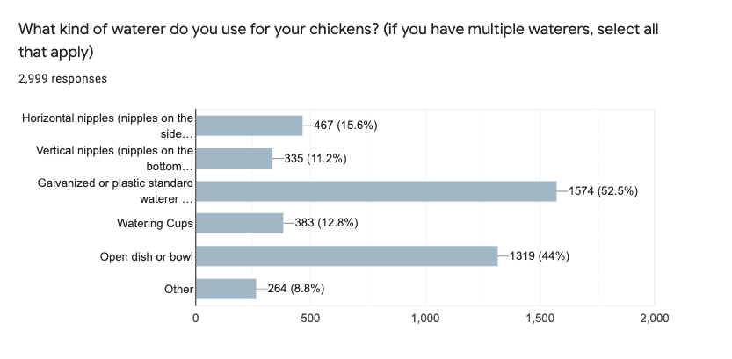Viewport: 732px width, 359px height.
Task: Click the Other category bar
Action: (226, 289)
